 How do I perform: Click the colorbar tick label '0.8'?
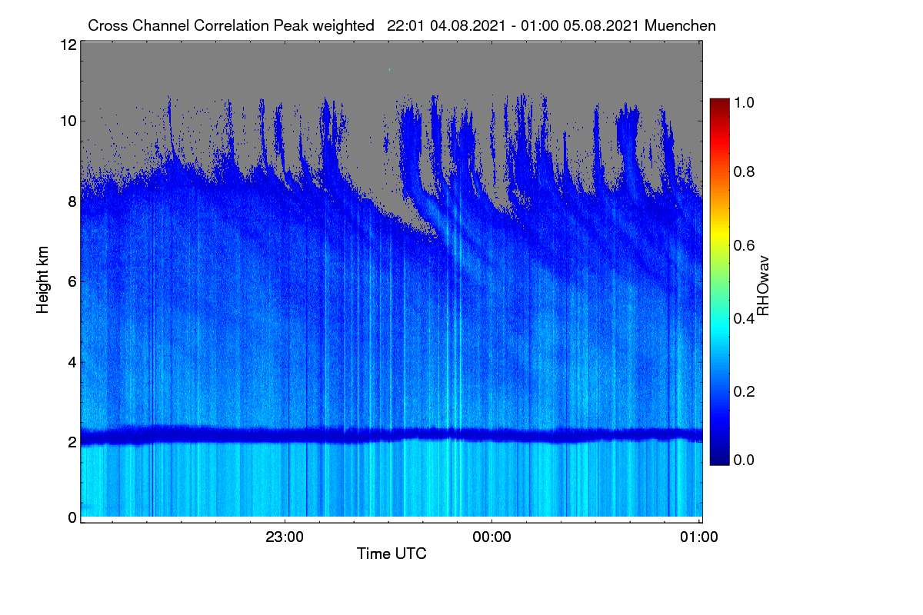745,171
